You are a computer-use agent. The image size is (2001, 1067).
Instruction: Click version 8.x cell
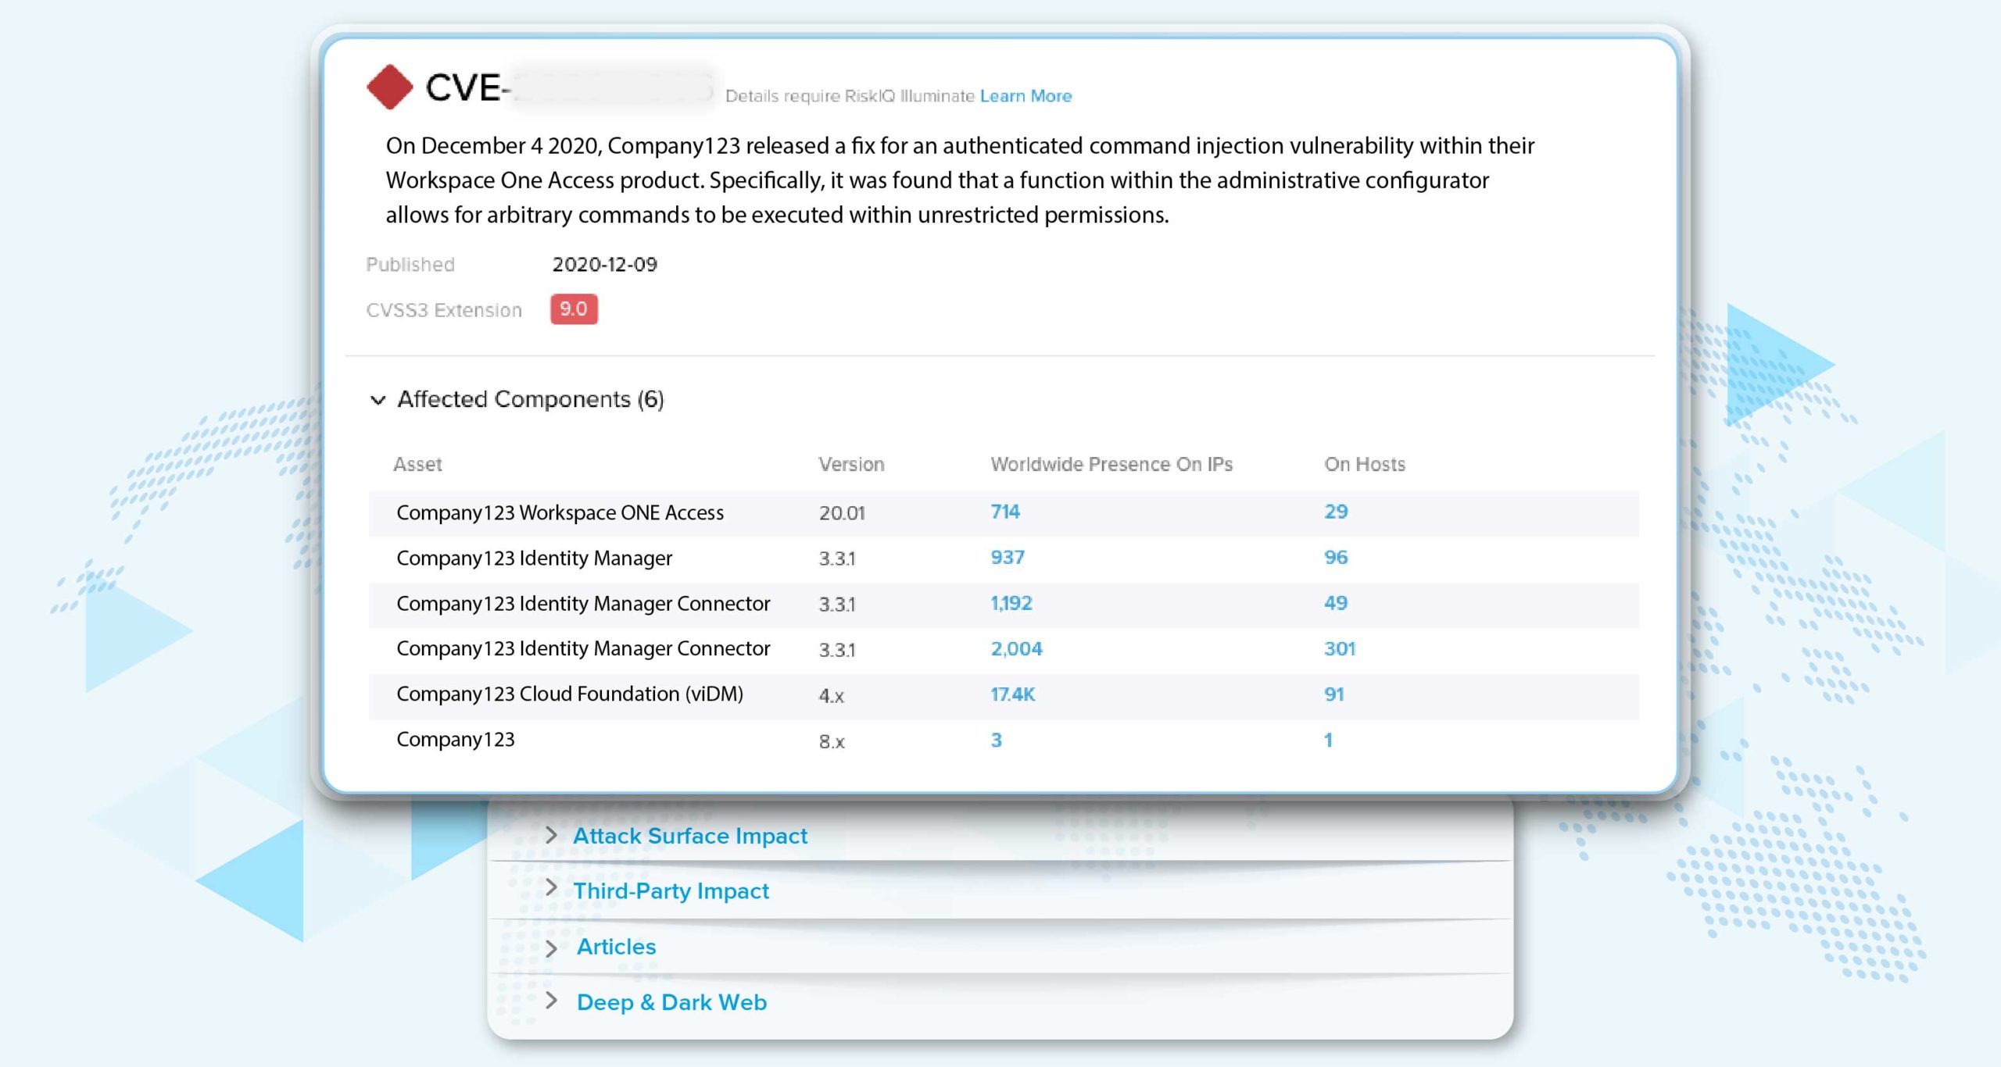click(x=832, y=741)
